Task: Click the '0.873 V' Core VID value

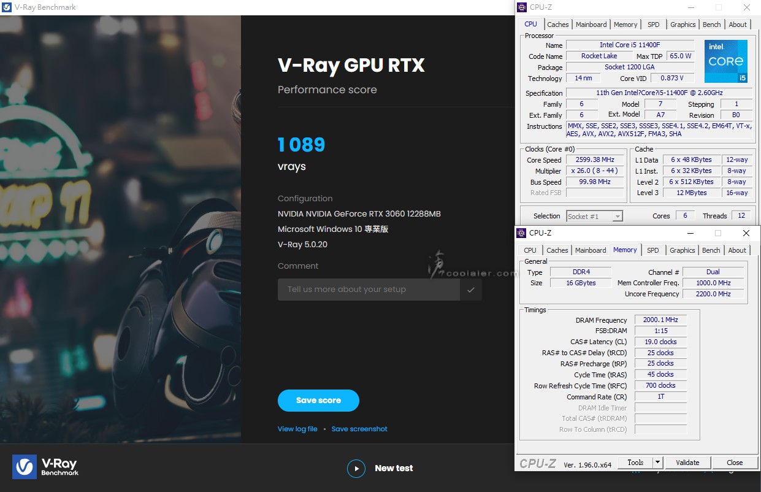Action: coord(673,79)
